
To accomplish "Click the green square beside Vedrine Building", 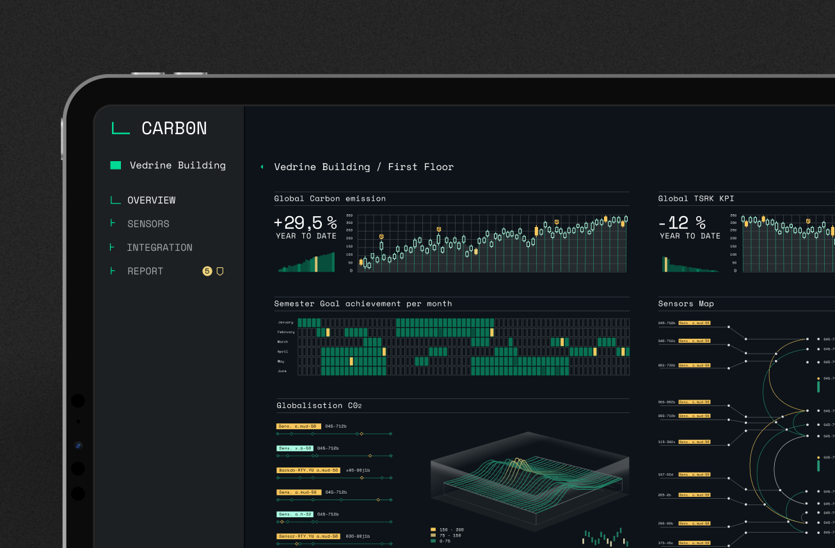I will pyautogui.click(x=116, y=165).
